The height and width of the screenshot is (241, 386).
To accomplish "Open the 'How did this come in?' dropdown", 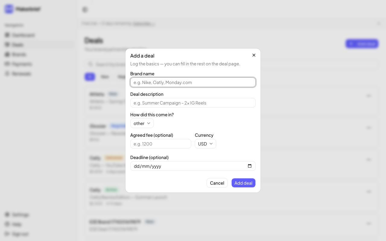I will click(142, 123).
